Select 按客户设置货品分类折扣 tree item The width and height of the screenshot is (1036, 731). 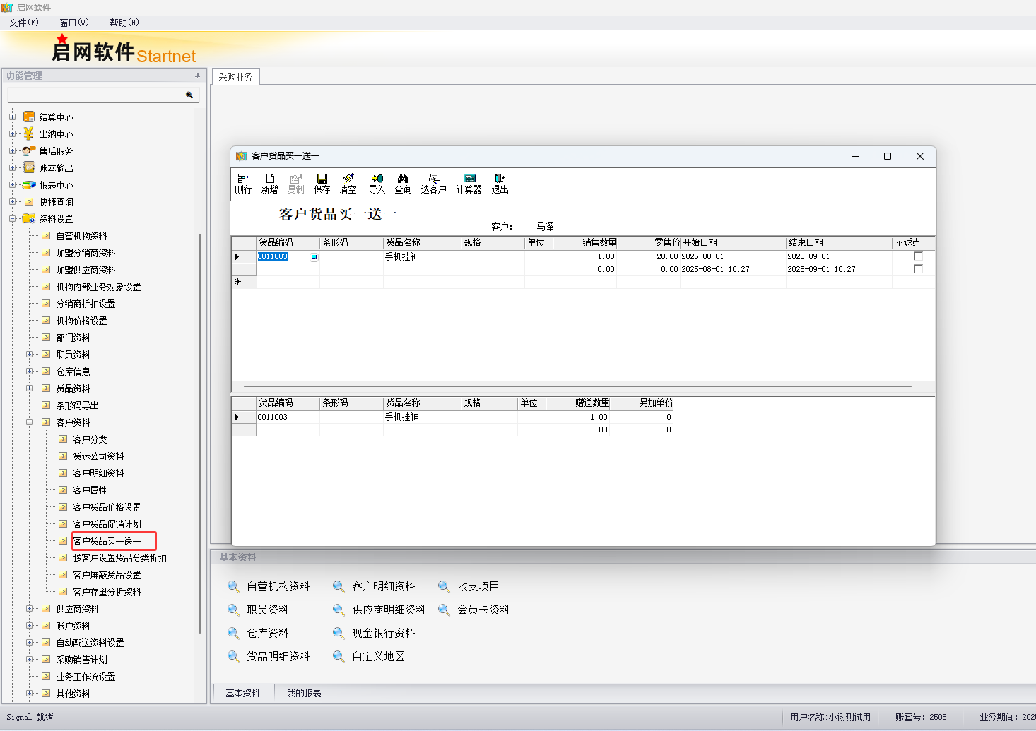[120, 558]
